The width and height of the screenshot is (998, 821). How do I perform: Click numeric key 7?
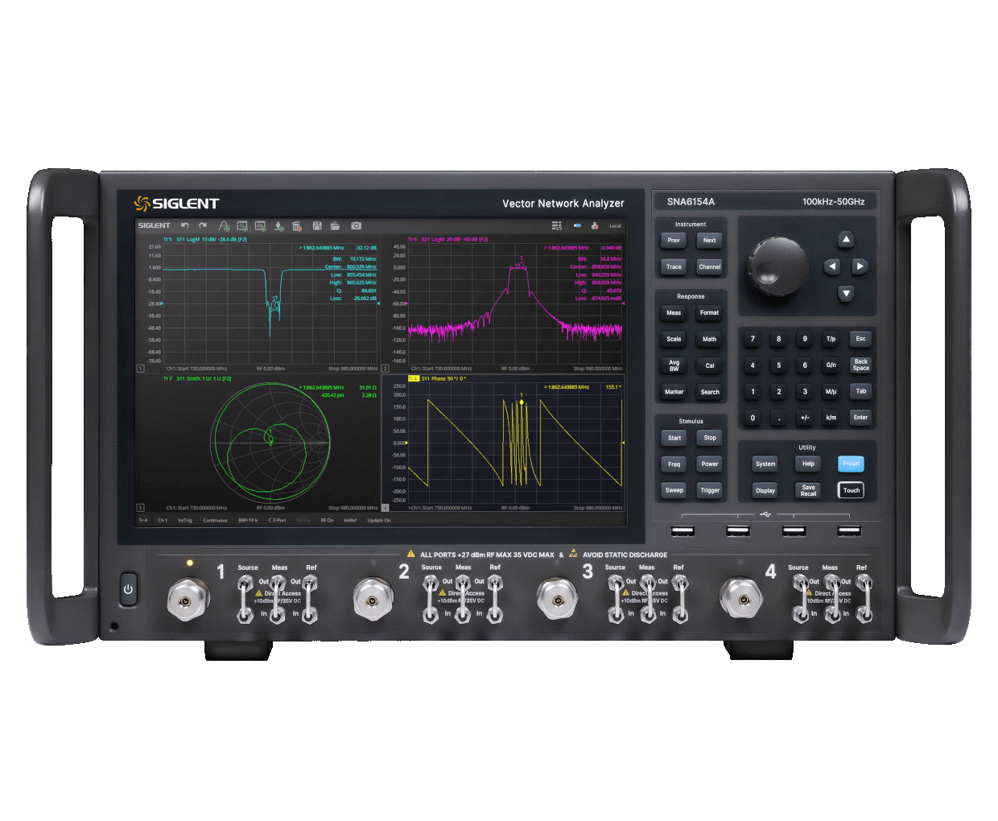coord(753,339)
